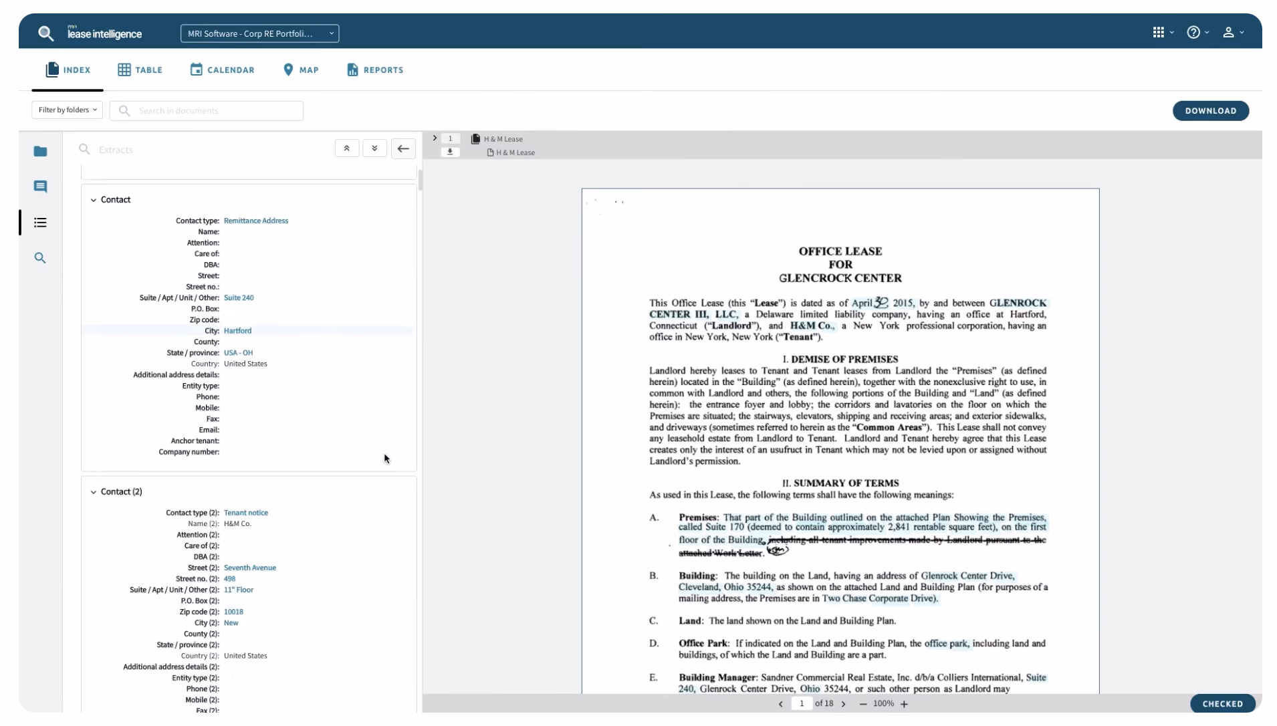
Task: Switch to the Calendar tab
Action: (222, 70)
